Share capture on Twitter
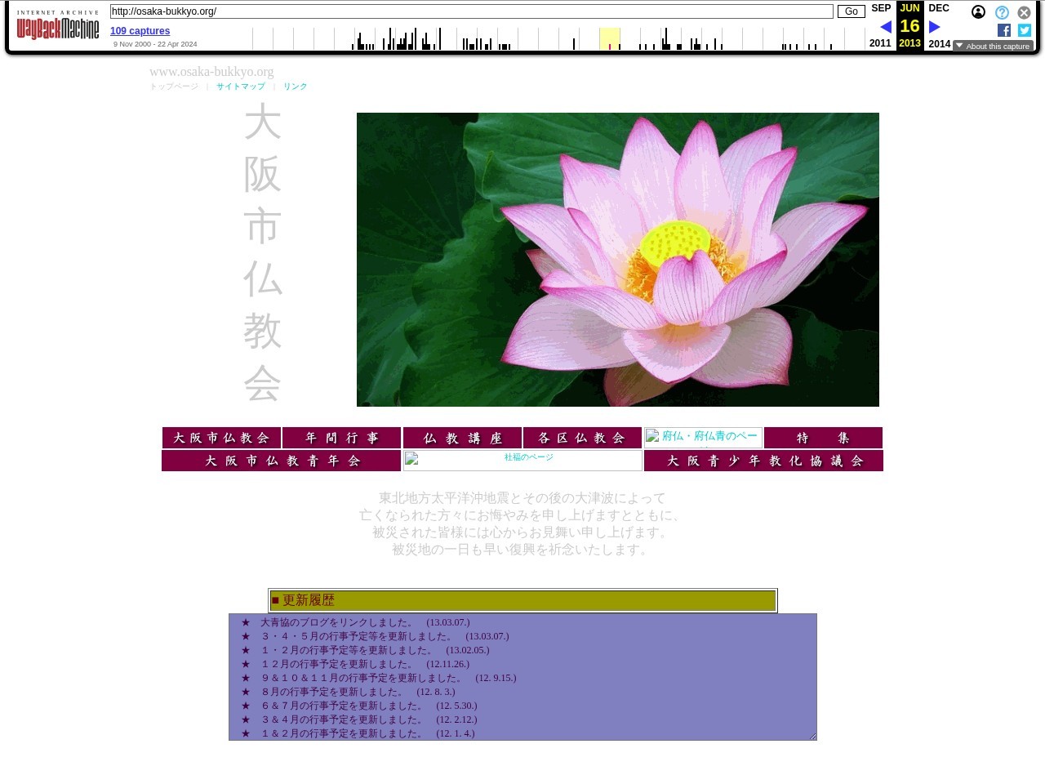The image size is (1045, 784). click(x=1025, y=30)
